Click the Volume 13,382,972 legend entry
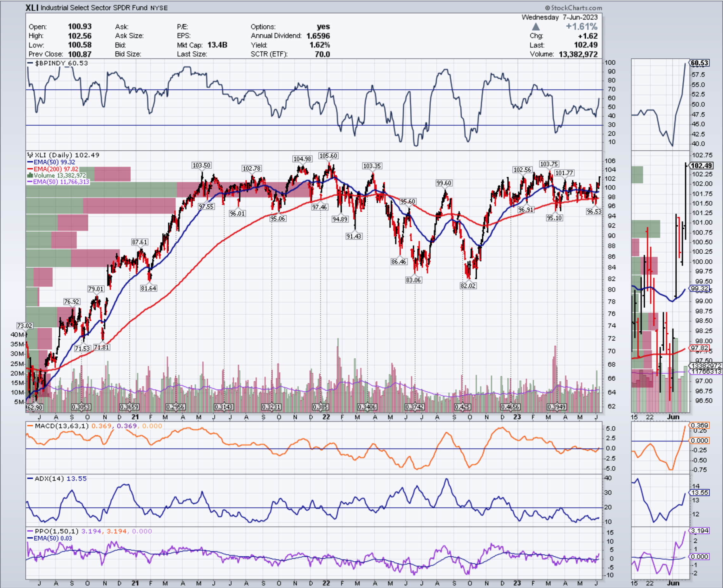This screenshot has width=723, height=588. [x=56, y=175]
